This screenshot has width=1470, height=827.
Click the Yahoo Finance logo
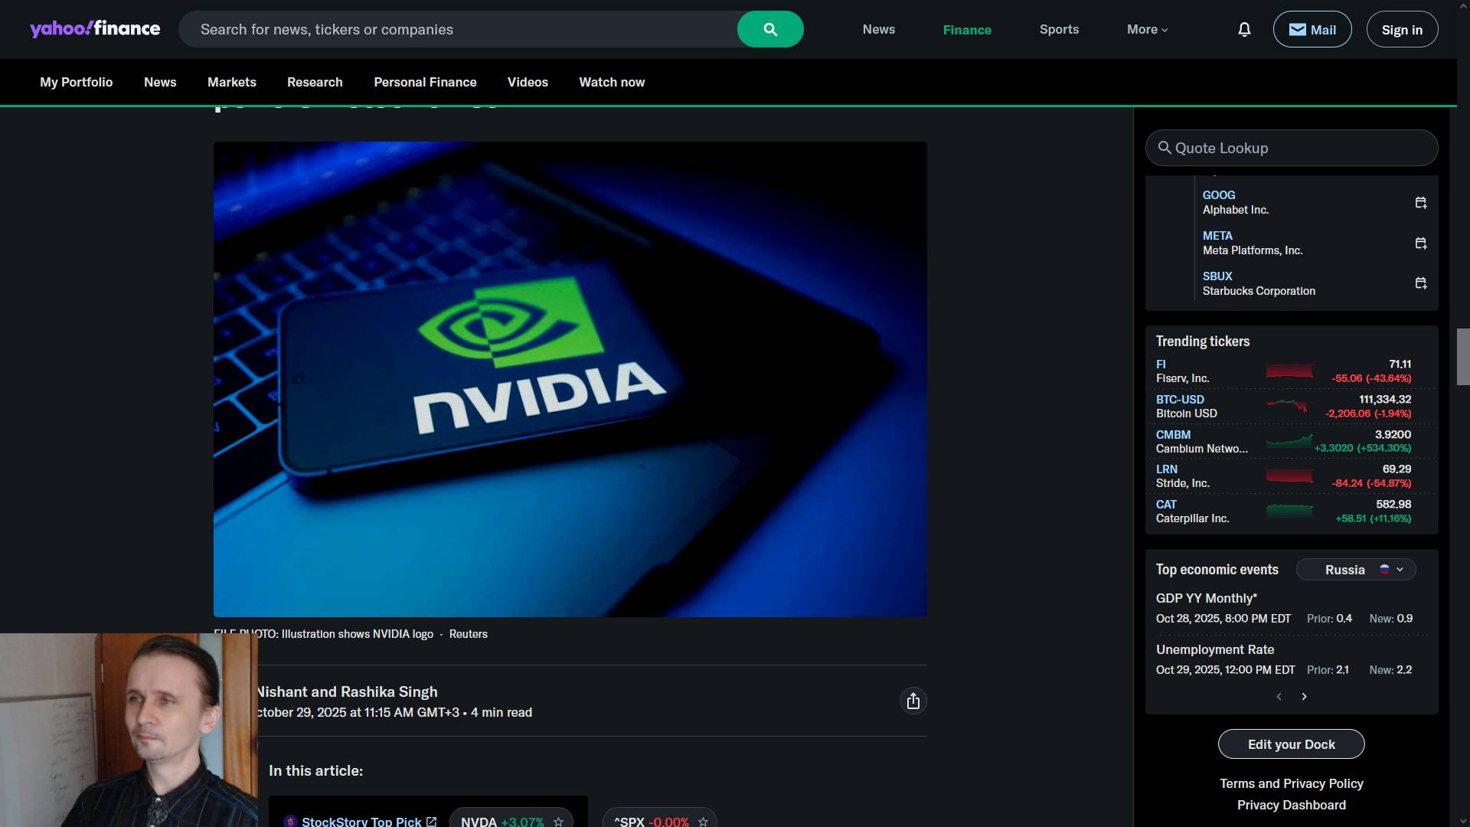[x=95, y=29]
